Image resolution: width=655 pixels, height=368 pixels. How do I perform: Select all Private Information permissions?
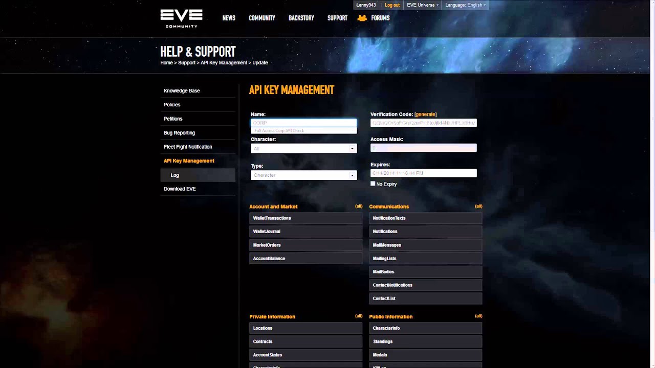[359, 316]
